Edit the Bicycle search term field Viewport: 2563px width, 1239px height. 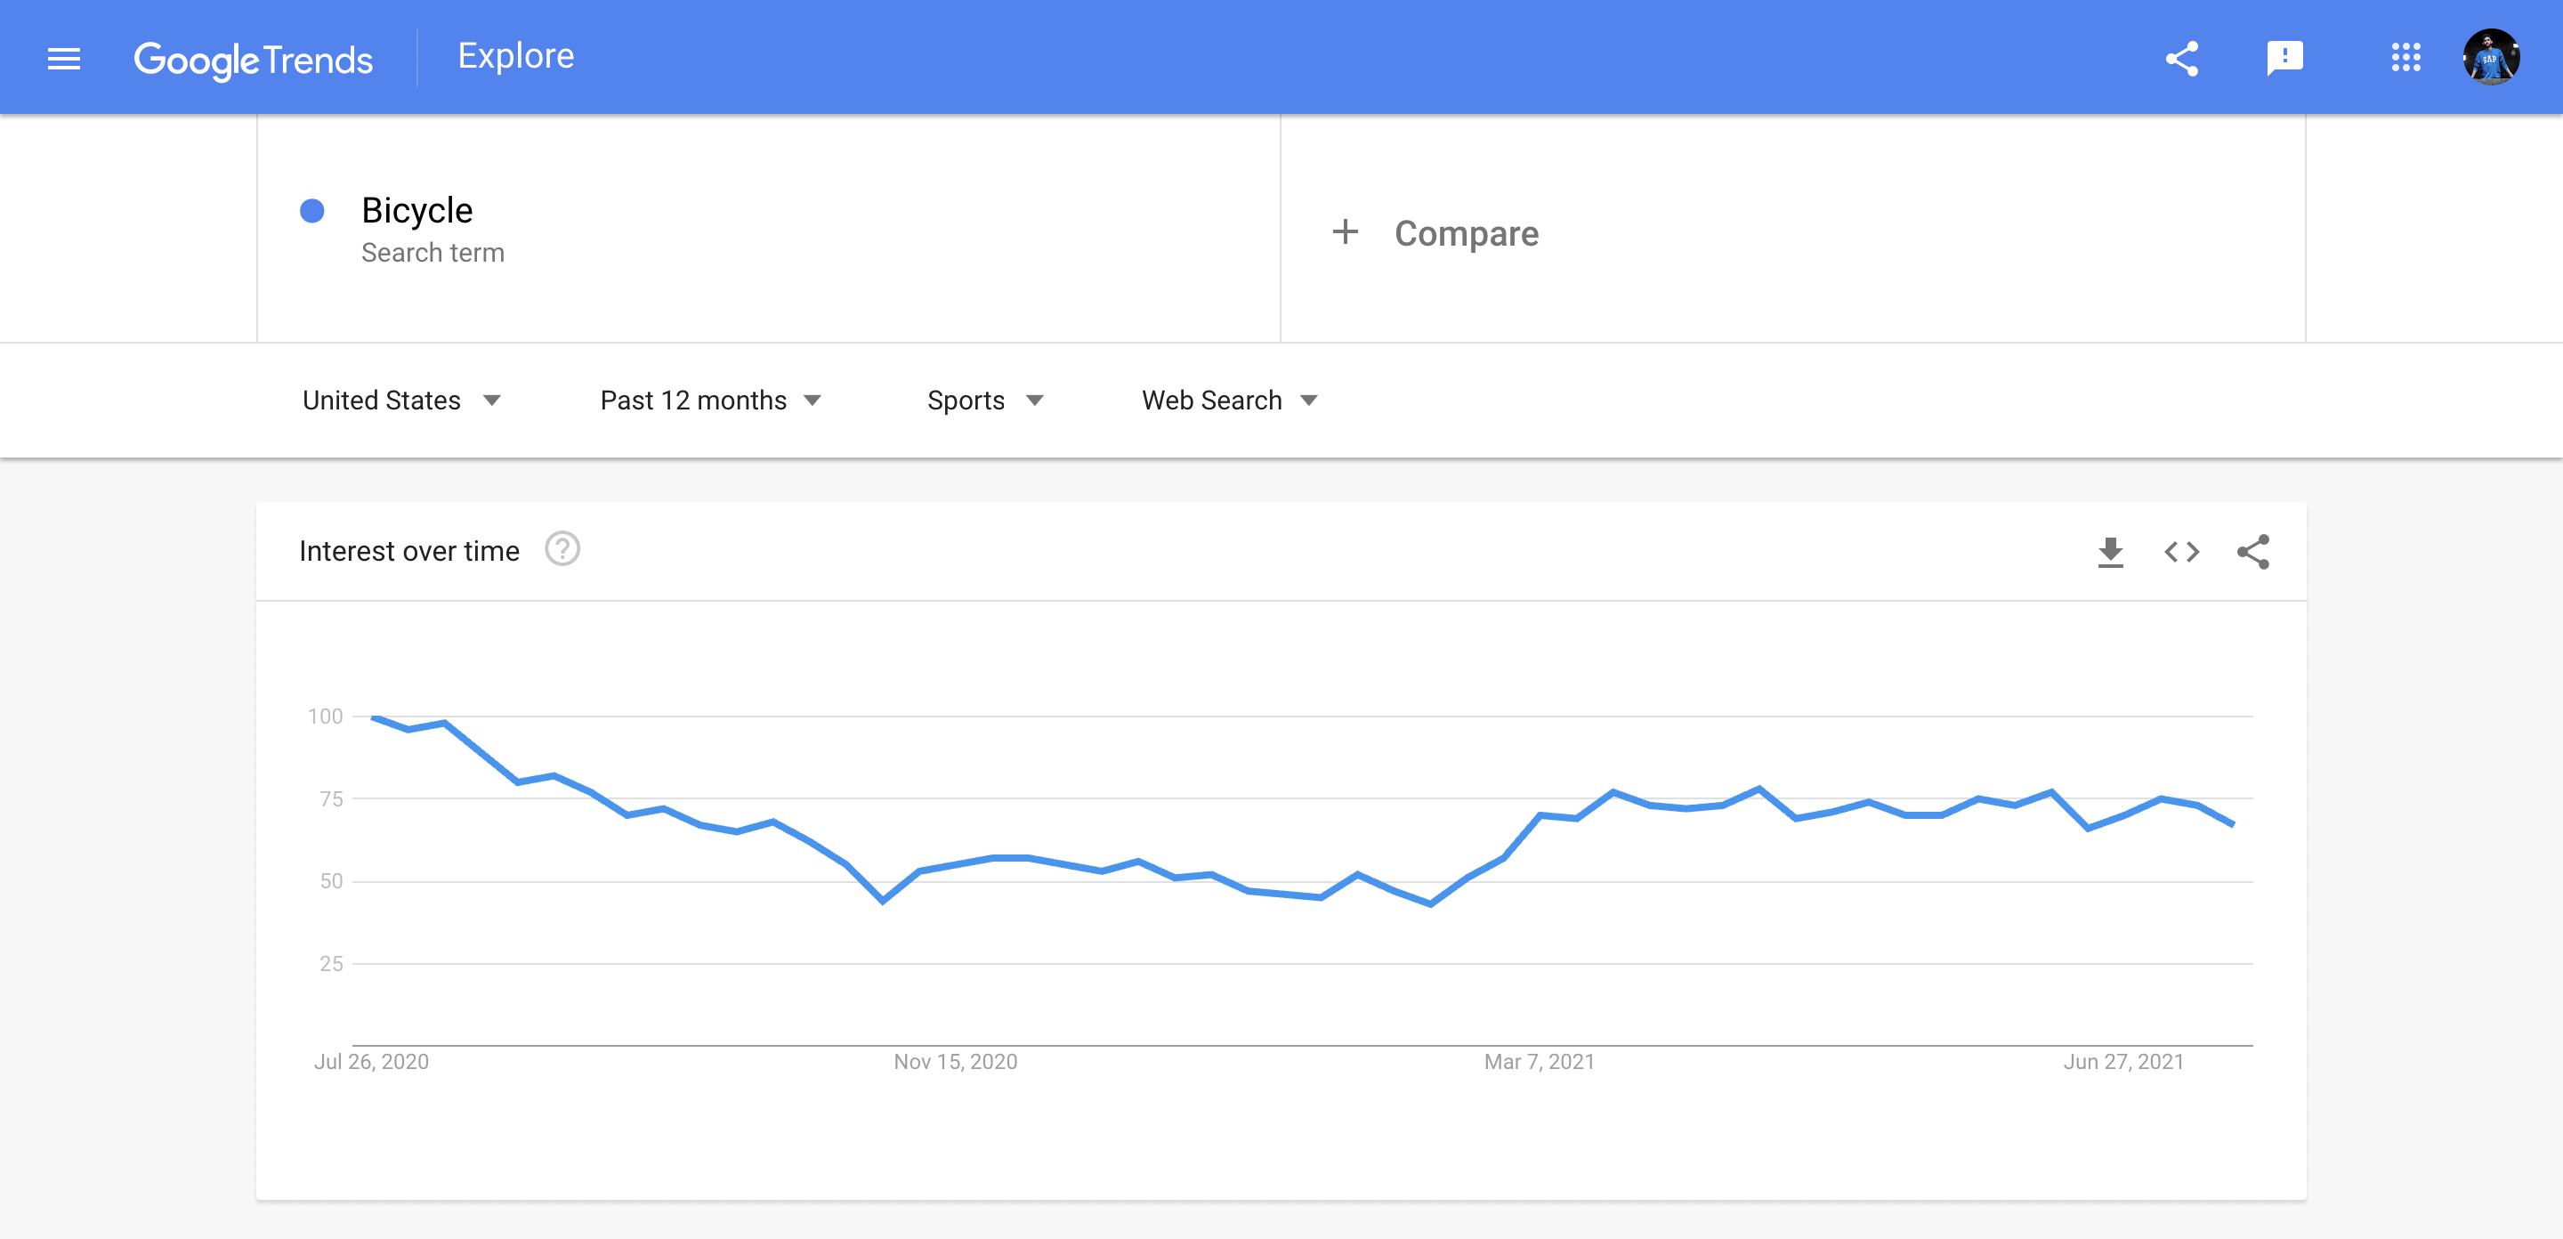point(768,228)
